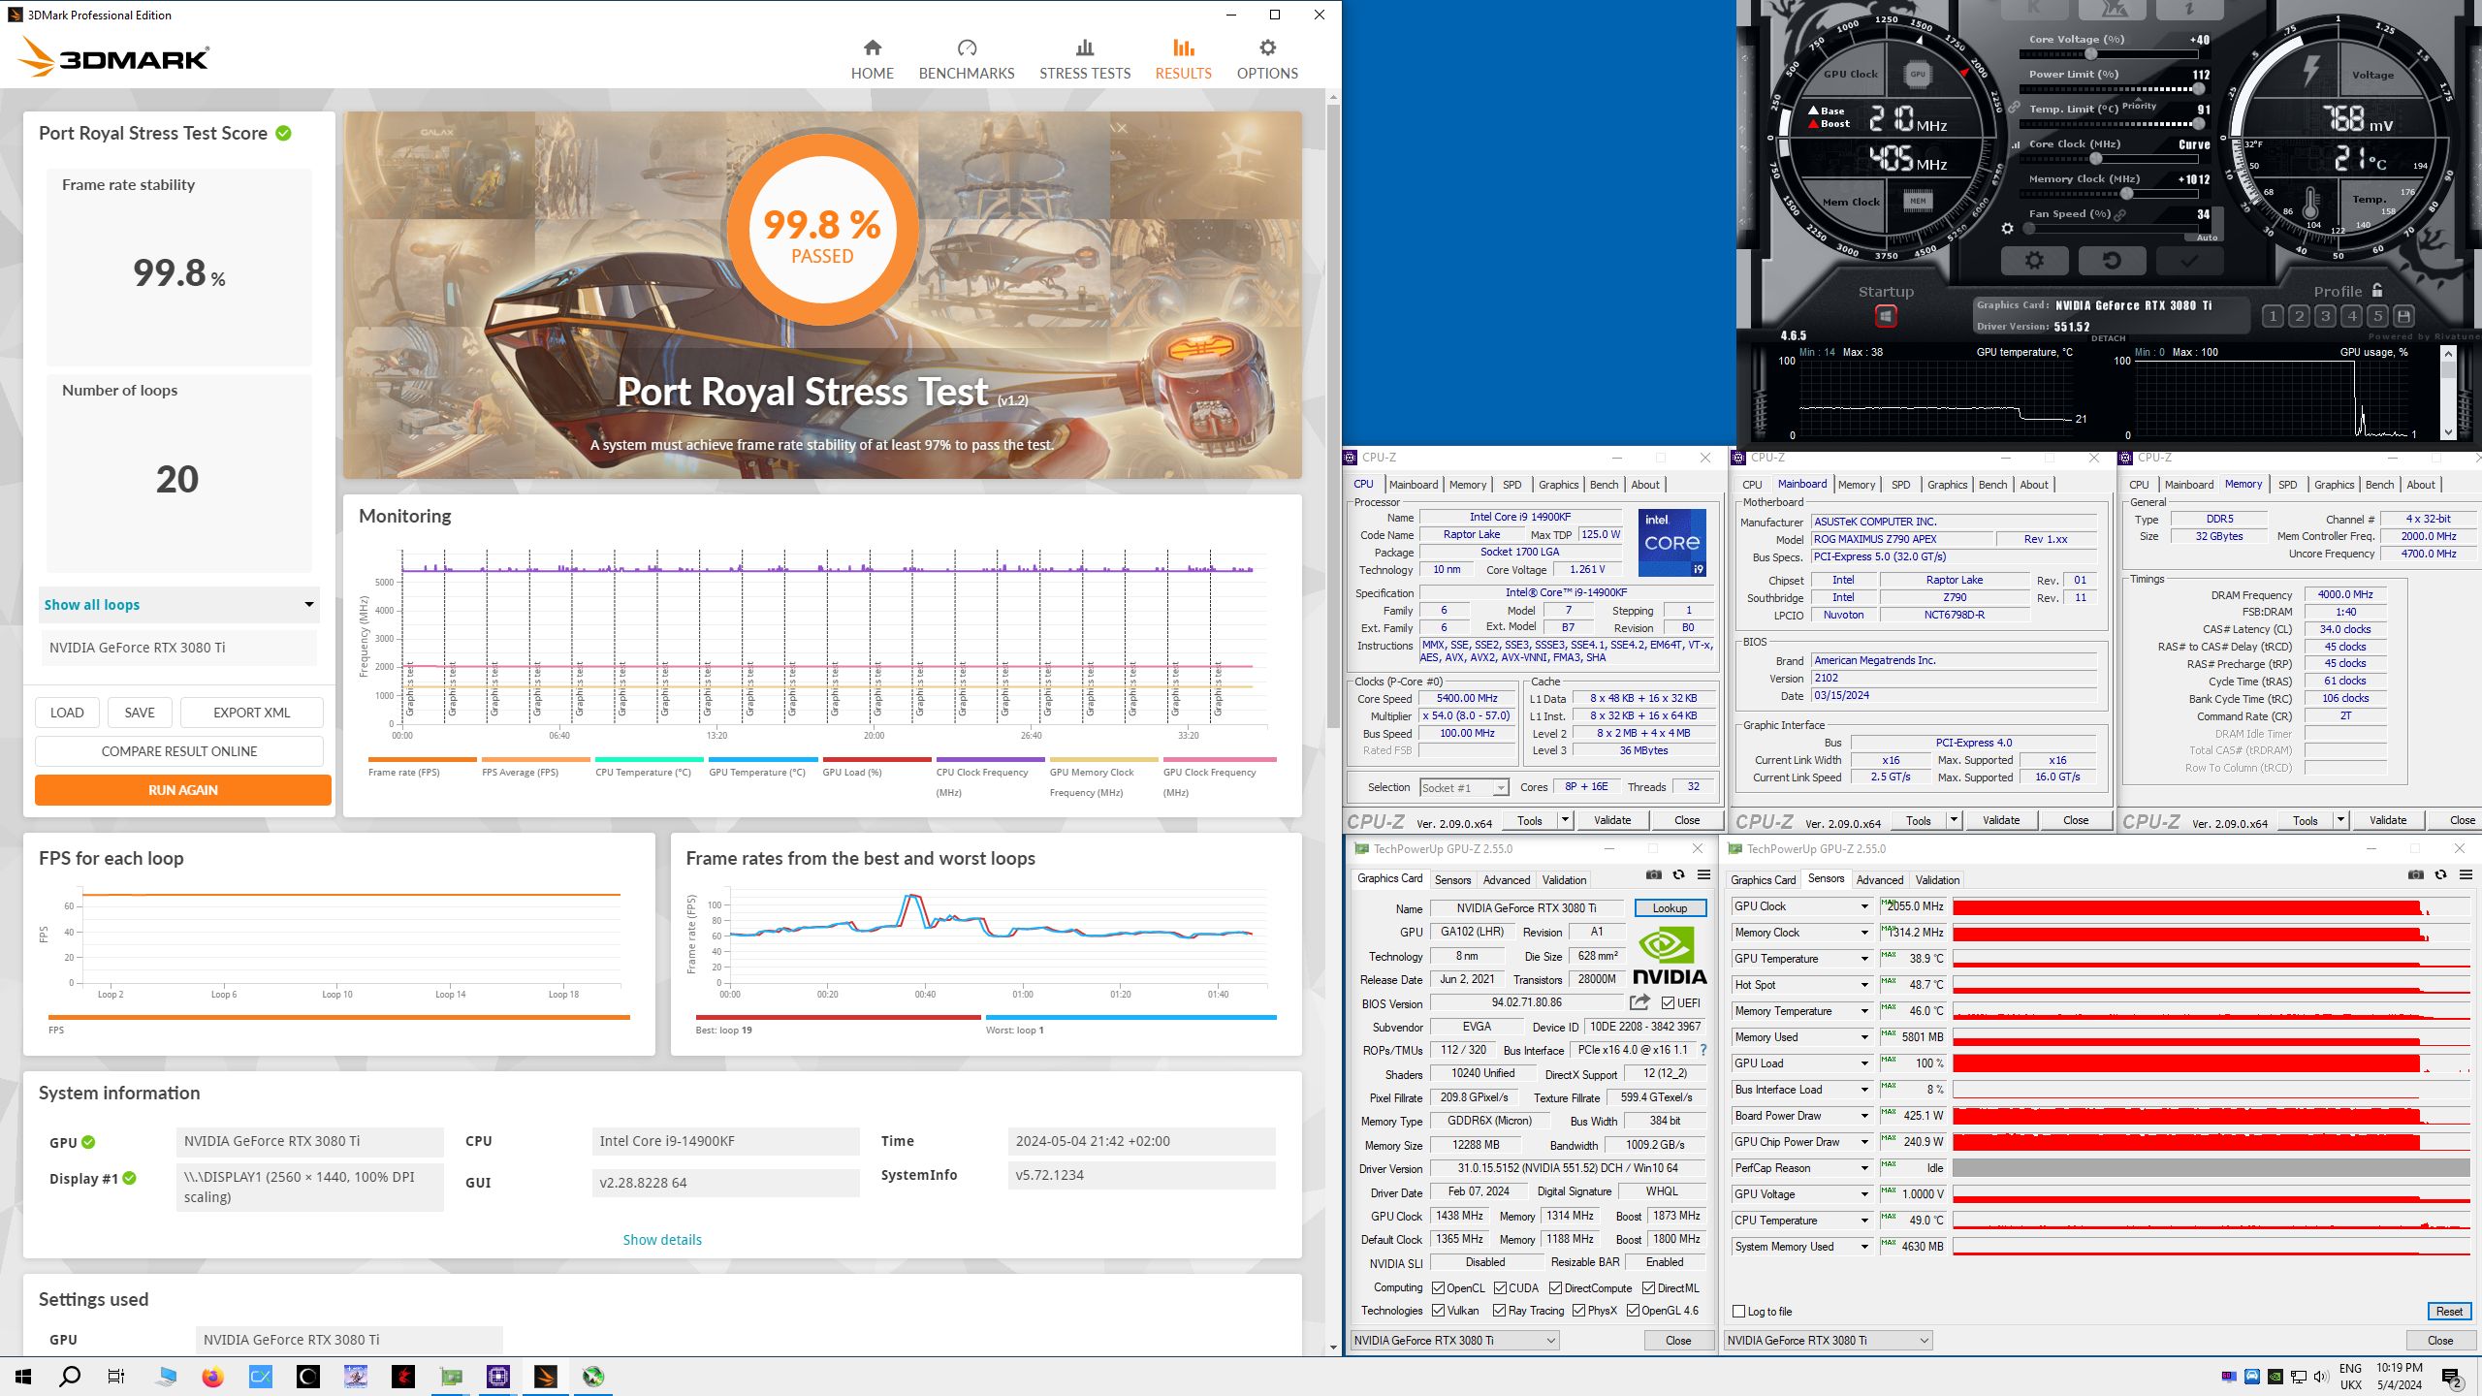This screenshot has height=1396, width=2482.
Task: Toggle the UEFI checkbox in GPU-Z
Action: (1668, 1002)
